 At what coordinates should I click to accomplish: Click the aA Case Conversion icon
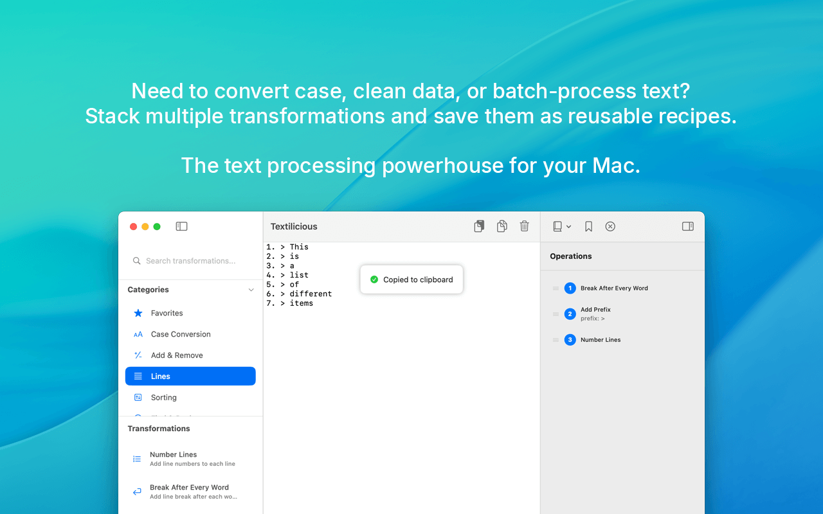(137, 334)
